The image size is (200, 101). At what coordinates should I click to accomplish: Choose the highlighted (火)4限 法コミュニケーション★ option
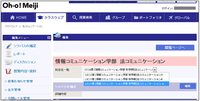pos(126,84)
